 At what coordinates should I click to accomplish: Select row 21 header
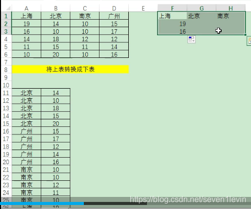(x=6, y=170)
